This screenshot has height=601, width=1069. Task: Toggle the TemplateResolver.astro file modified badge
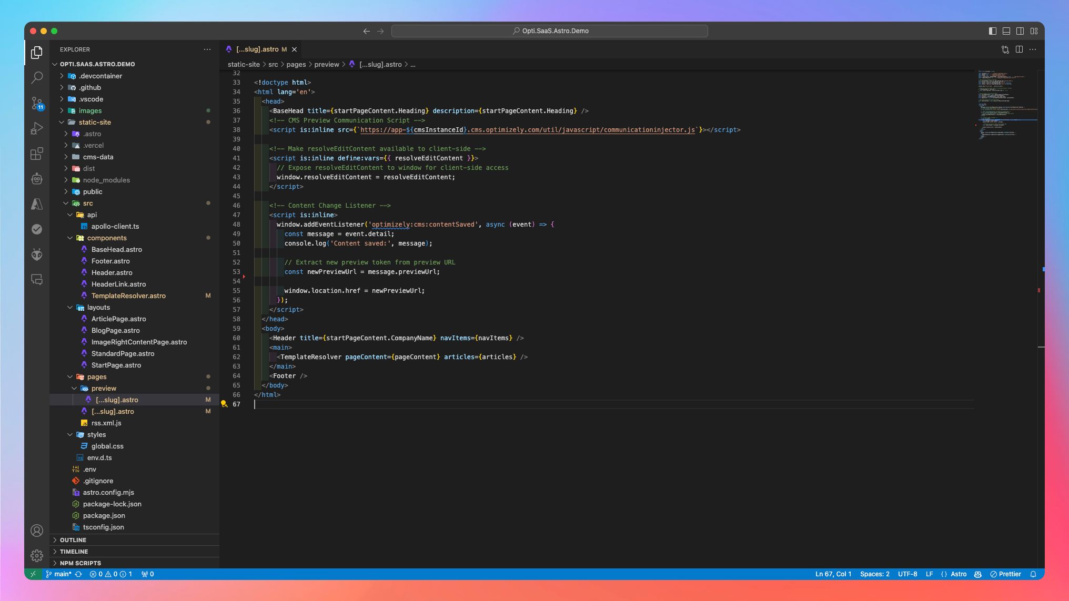tap(208, 295)
